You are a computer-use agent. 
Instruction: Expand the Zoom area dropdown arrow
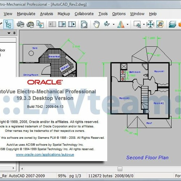(x=144, y=24)
